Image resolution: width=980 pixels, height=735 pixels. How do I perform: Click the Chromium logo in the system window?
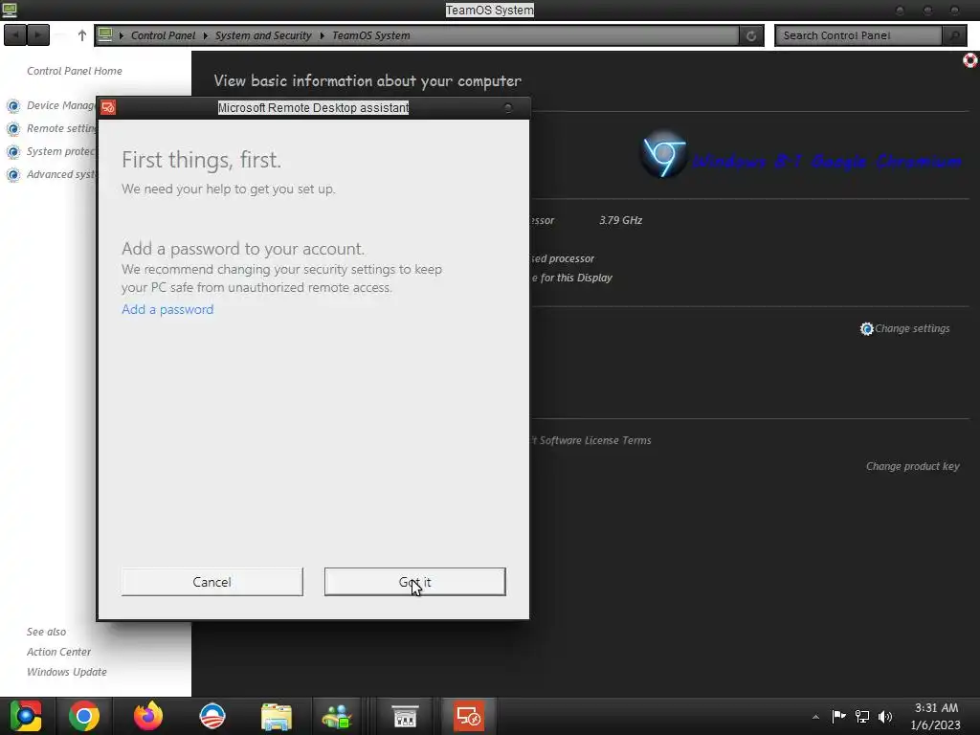(x=664, y=154)
